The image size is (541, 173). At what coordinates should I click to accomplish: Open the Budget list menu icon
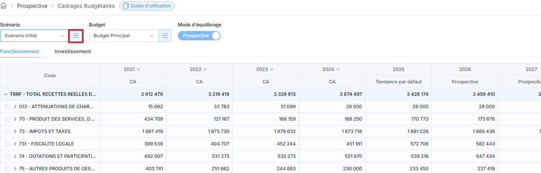click(165, 36)
